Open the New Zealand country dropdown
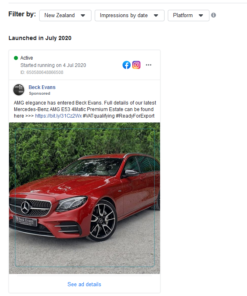 tap(65, 16)
